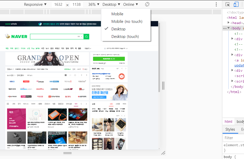Click the red mask icon in weather widget
This screenshot has height=159, width=244.
click(x=122, y=76)
